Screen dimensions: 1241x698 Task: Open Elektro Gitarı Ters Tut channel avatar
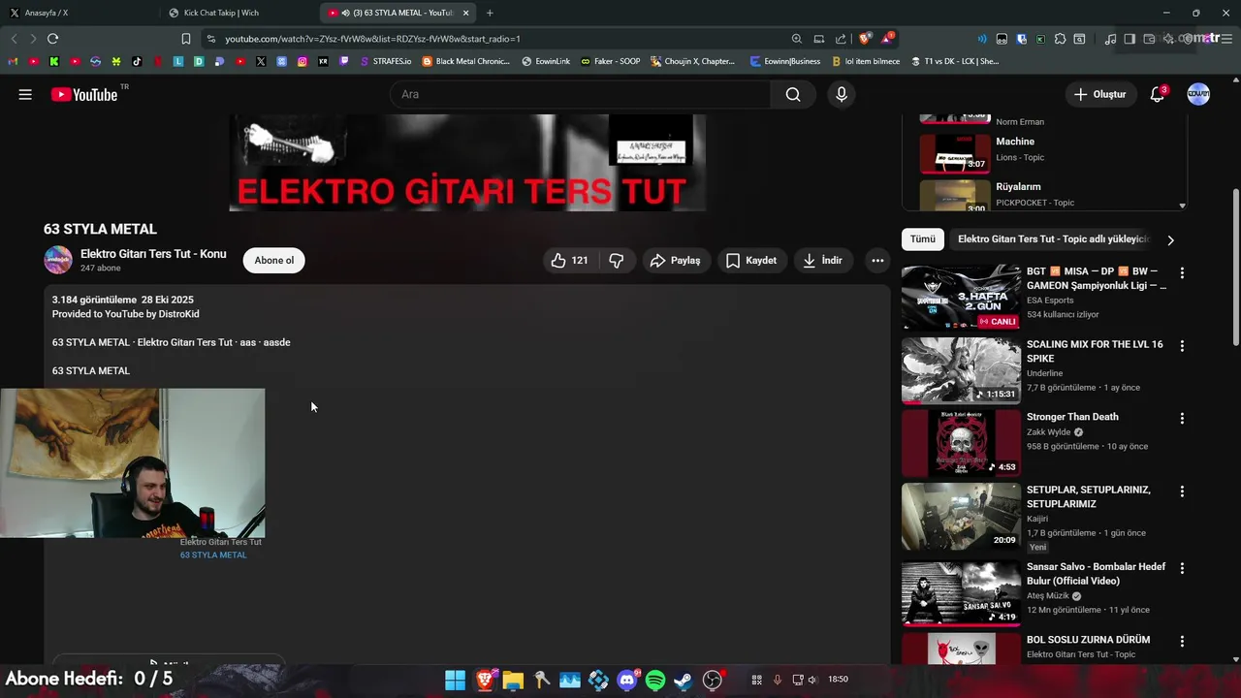pos(58,260)
